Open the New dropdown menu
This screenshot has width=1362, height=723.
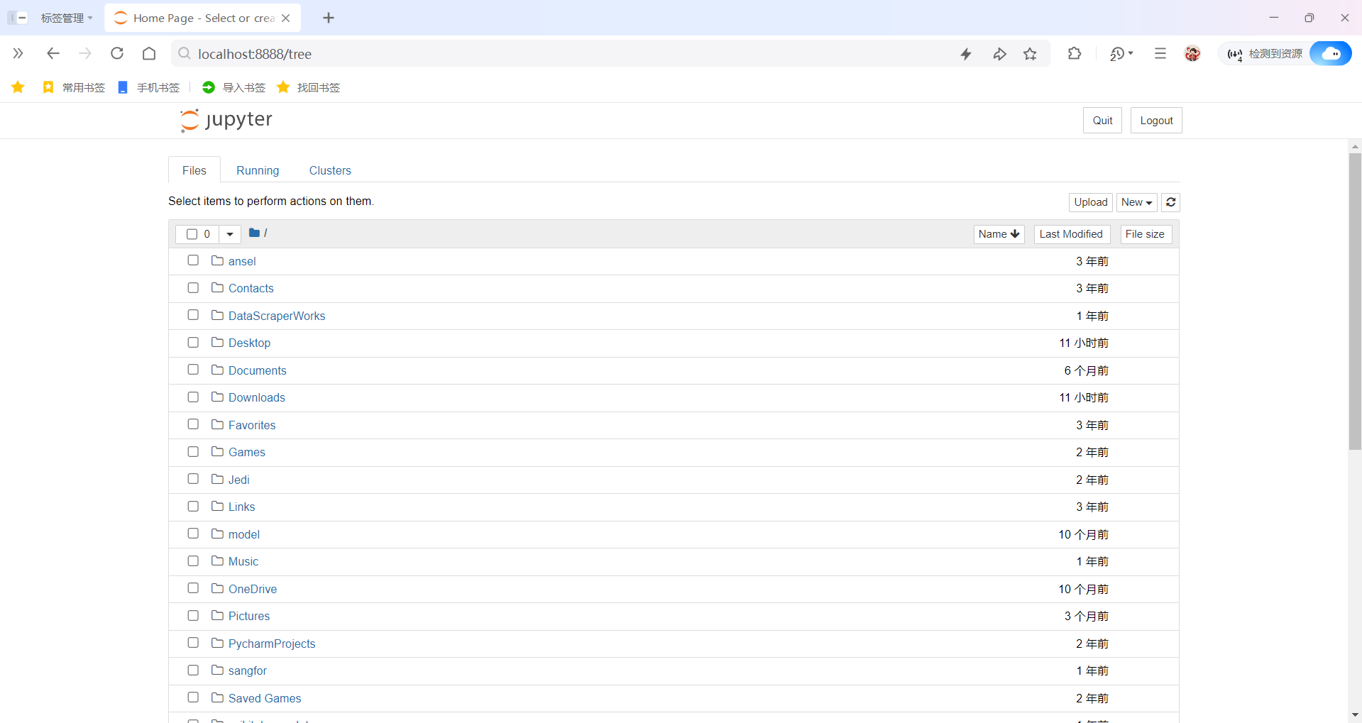click(1136, 202)
